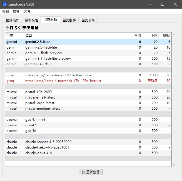The height and width of the screenshot is (181, 182).
Task: Select the claude-haiku-4-5-20251001 row
Action: [x=88, y=147]
